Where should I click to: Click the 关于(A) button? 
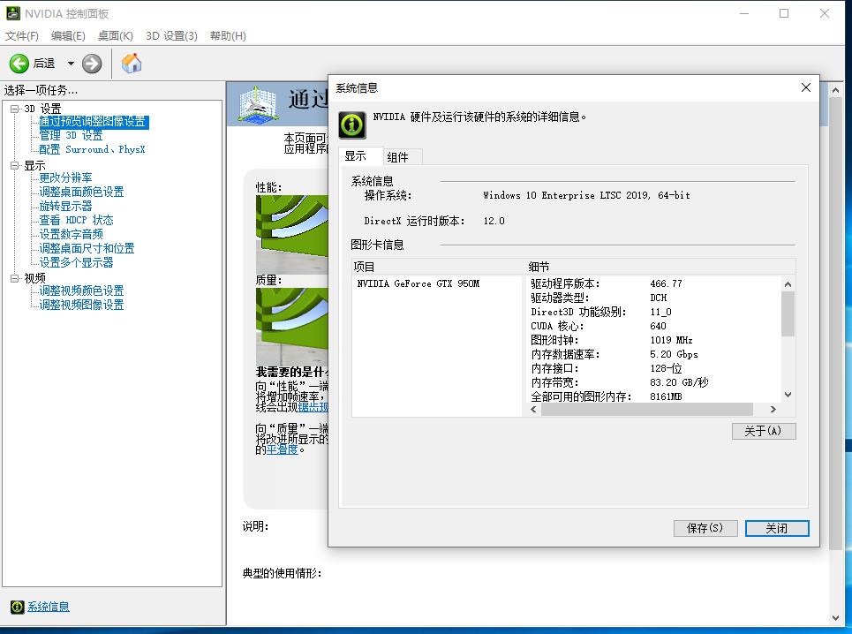click(x=763, y=431)
